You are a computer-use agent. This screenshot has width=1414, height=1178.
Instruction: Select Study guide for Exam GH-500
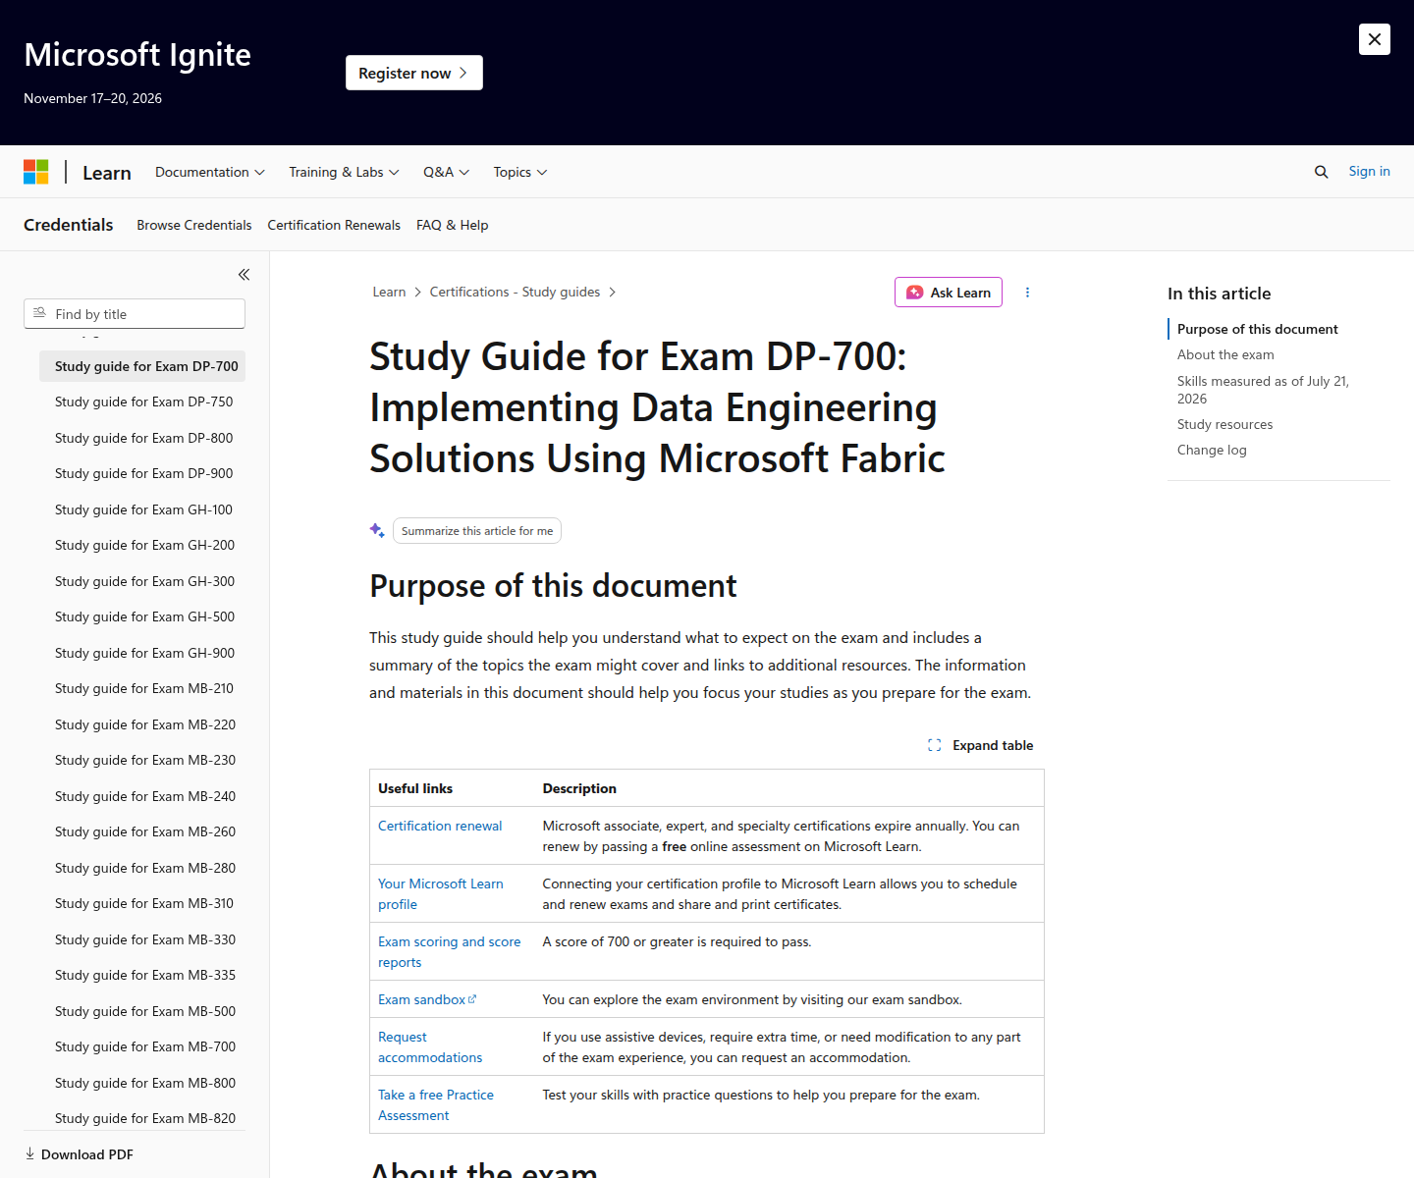click(144, 616)
